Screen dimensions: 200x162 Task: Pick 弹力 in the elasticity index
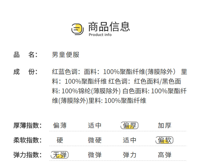click(x=130, y=155)
